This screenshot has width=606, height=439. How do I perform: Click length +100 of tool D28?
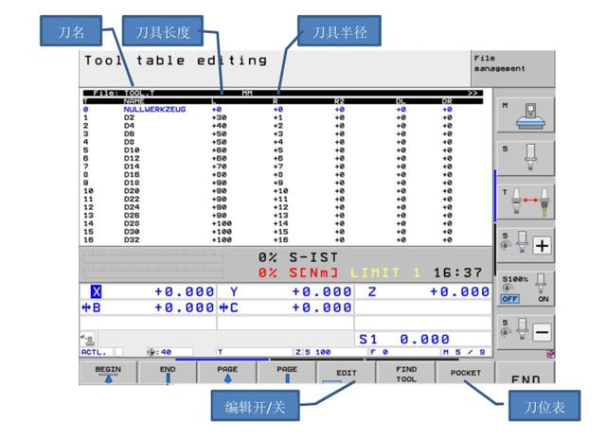tap(222, 223)
